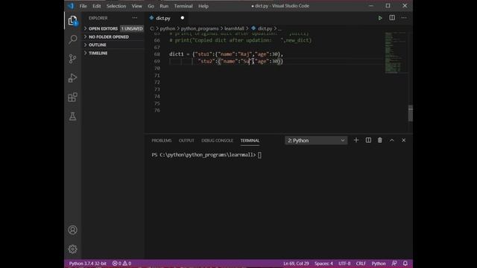The height and width of the screenshot is (268, 477).
Task: Change language mode via Python status item
Action: [x=379, y=264]
